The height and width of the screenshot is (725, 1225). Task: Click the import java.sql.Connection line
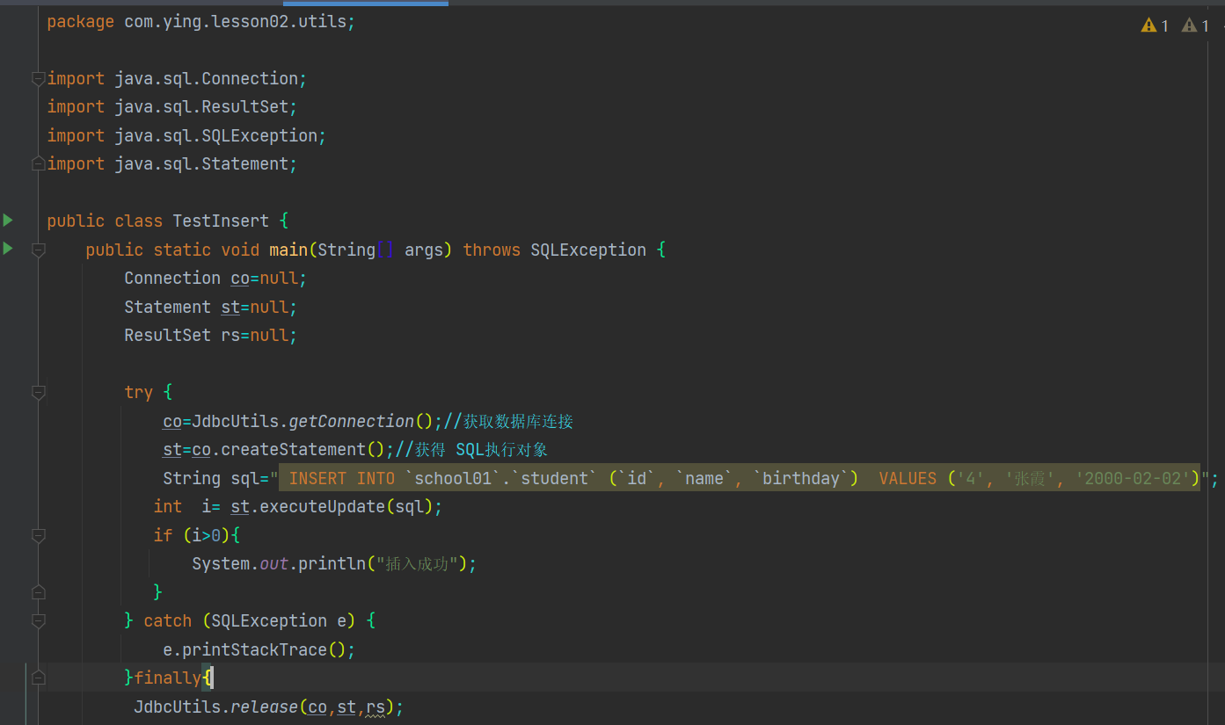(x=177, y=78)
